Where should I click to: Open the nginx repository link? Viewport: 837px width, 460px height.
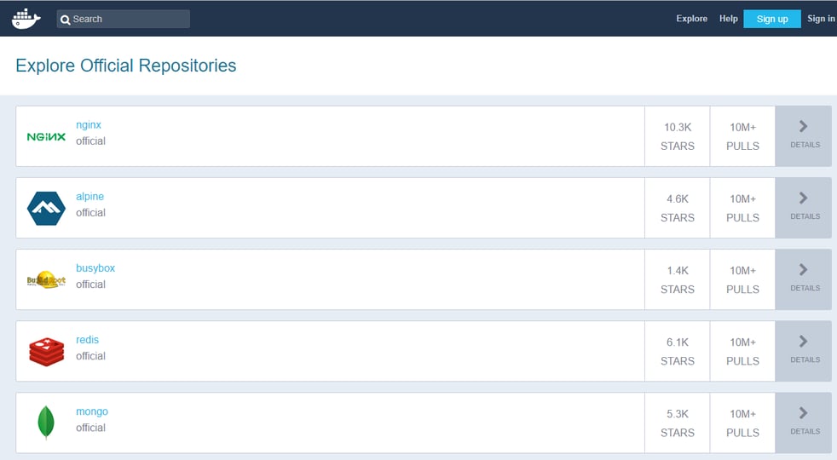coord(89,125)
